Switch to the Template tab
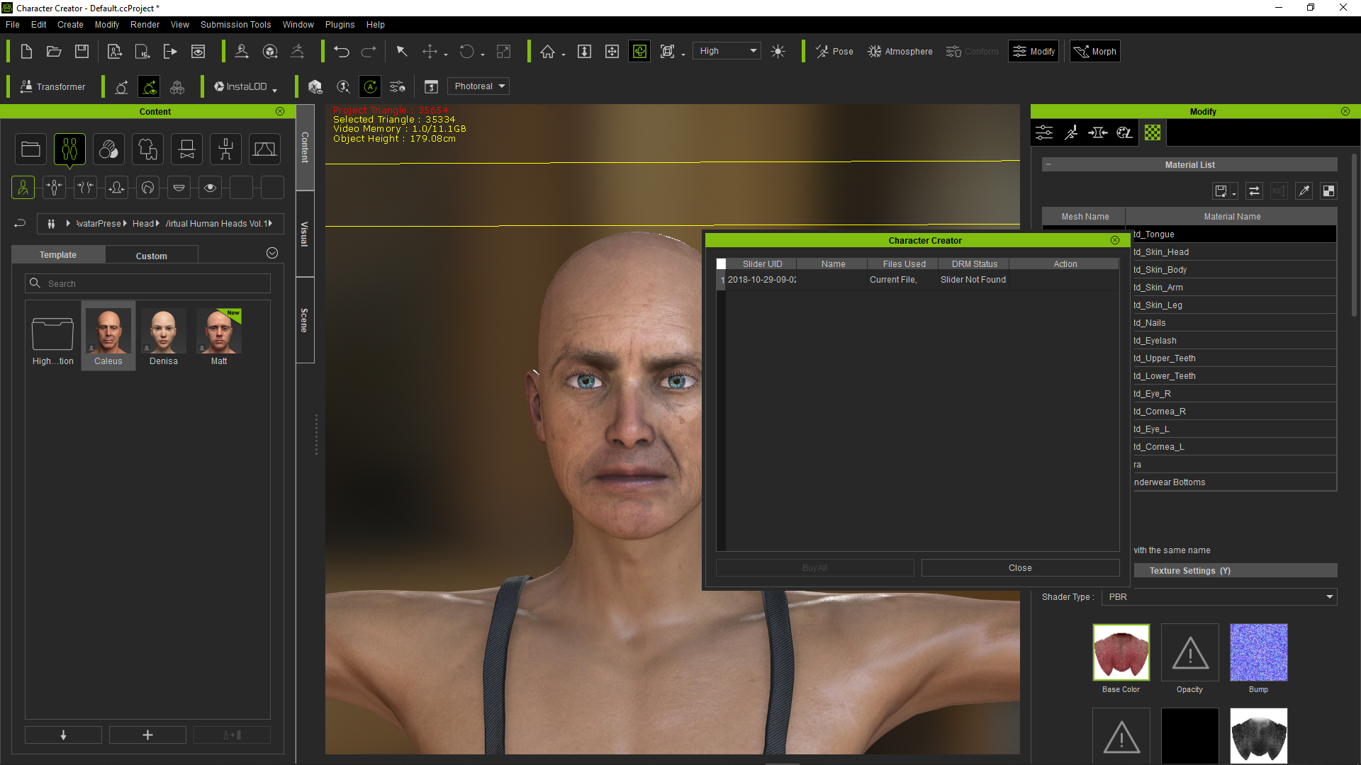The height and width of the screenshot is (765, 1361). pos(58,255)
